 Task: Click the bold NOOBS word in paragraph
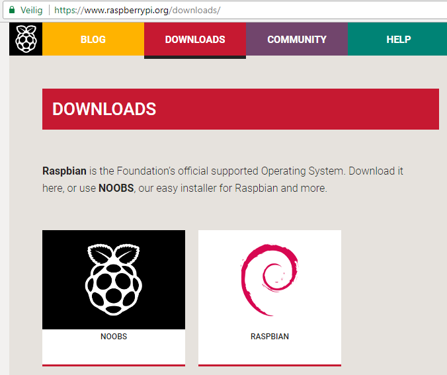[116, 188]
